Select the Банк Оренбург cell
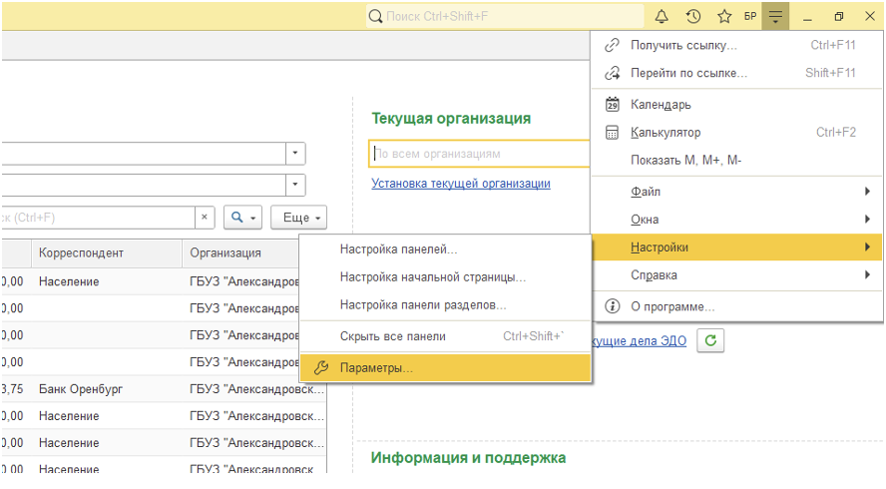 click(x=107, y=389)
